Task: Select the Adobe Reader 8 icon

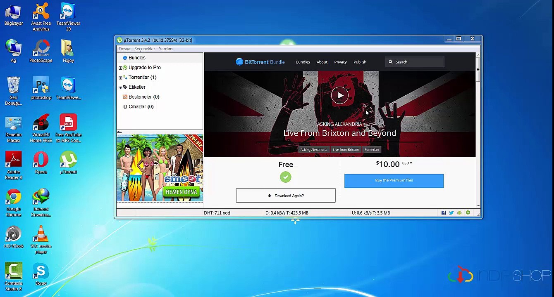Action: tap(14, 165)
